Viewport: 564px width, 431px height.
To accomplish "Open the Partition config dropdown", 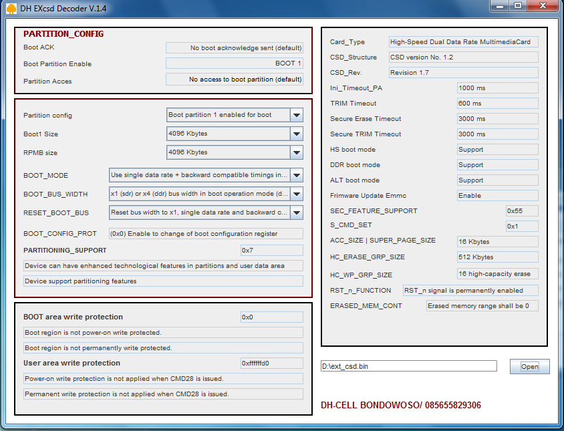I will pos(235,115).
